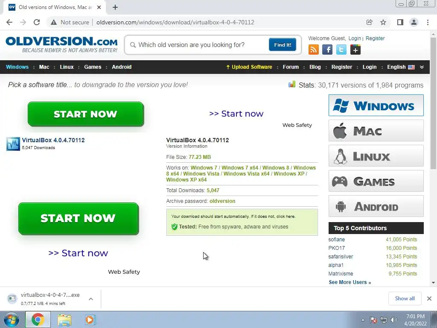Screen dimensions: 437x328
Task: Click the 'click here' download link
Action: [x=286, y=217]
